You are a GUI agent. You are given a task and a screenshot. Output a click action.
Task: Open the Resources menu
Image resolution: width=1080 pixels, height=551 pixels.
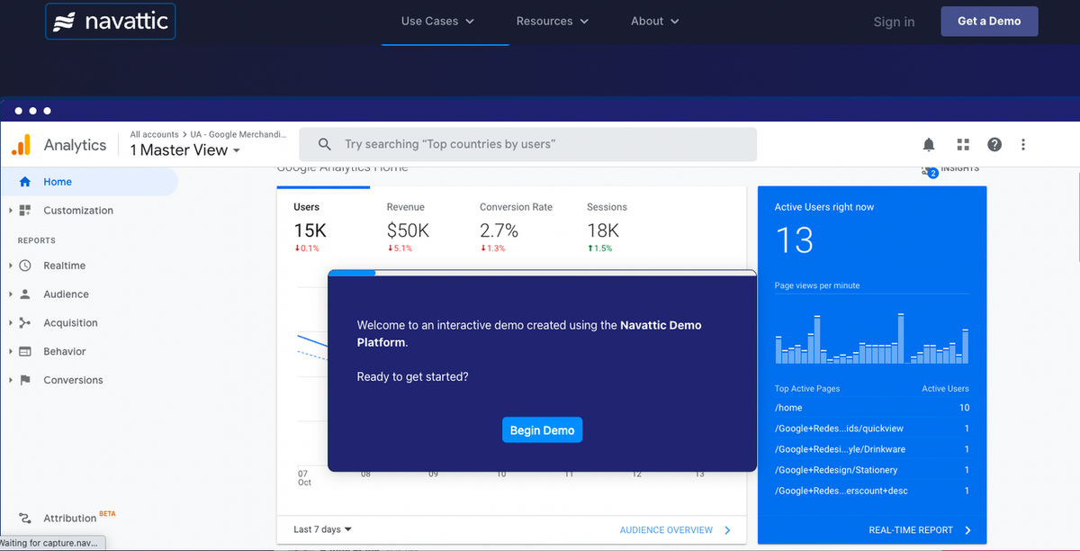[x=553, y=22]
